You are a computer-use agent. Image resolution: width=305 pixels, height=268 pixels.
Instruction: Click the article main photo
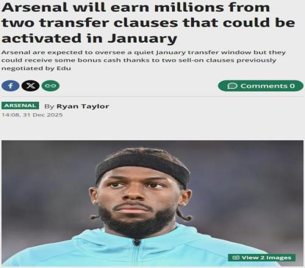click(152, 203)
